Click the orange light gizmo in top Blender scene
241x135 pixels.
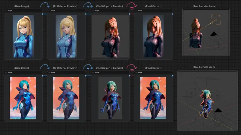pyautogui.click(x=215, y=20)
